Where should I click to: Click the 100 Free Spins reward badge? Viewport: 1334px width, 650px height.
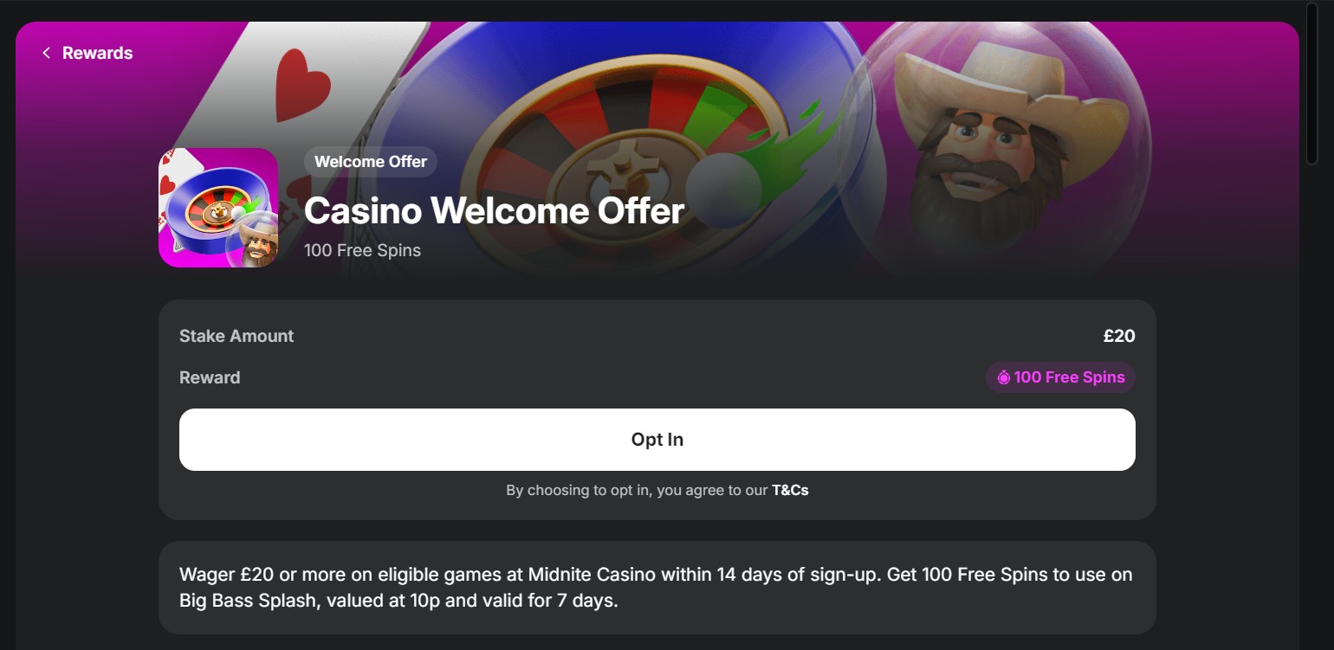tap(1060, 377)
